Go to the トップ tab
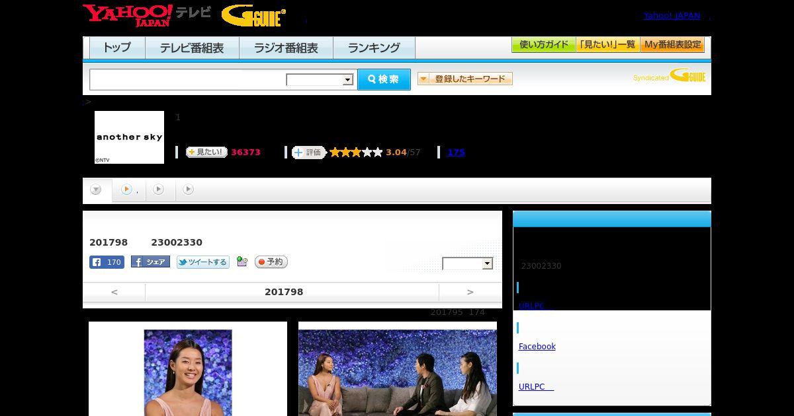Image resolution: width=794 pixels, height=416 pixels. click(117, 48)
